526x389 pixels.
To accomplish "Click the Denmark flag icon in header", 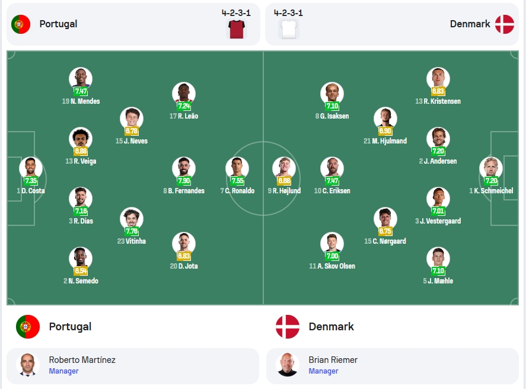I will pyautogui.click(x=504, y=24).
